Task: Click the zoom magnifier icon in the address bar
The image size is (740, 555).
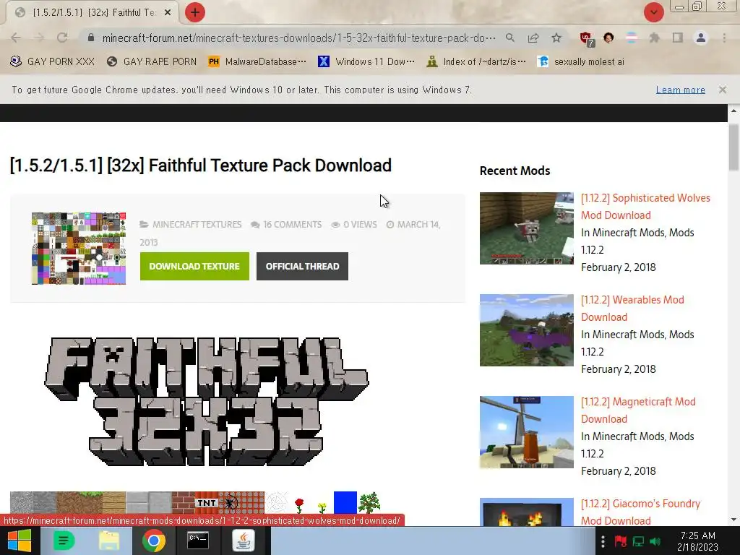Action: [x=510, y=38]
